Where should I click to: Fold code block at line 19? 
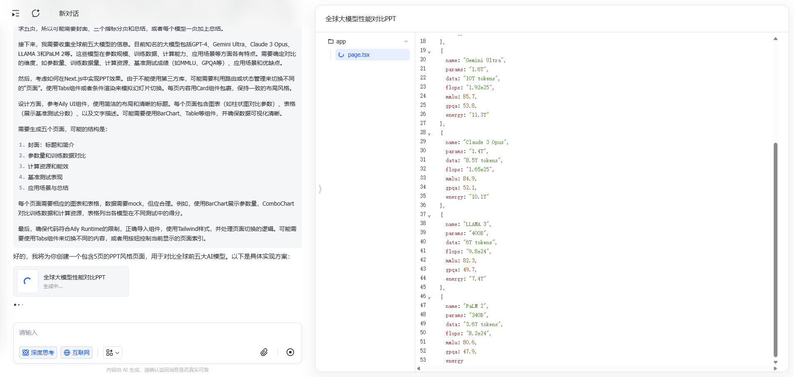429,52
